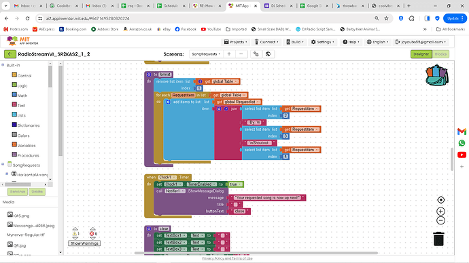Add a new screen with plus button
Screen dimensions: 469x263
coord(229,54)
